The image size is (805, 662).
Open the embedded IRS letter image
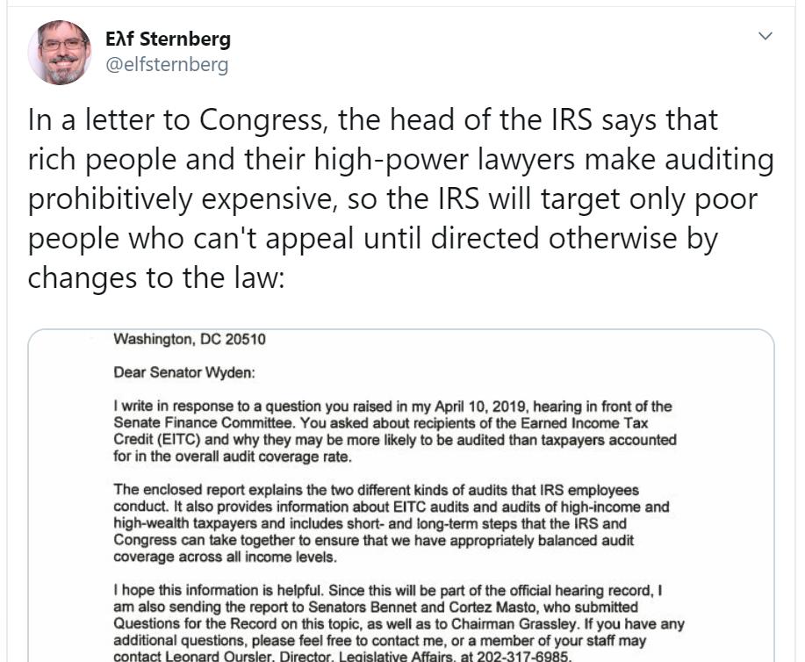tap(401, 495)
